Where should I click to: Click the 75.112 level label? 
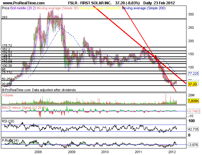click(x=7, y=72)
